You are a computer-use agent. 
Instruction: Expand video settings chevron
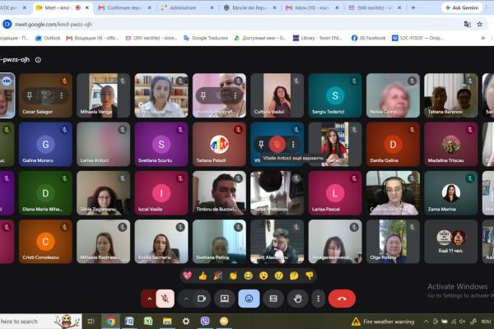186,299
